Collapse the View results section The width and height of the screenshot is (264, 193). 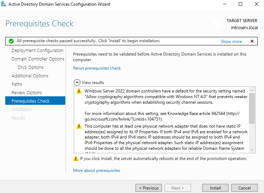tap(77, 83)
